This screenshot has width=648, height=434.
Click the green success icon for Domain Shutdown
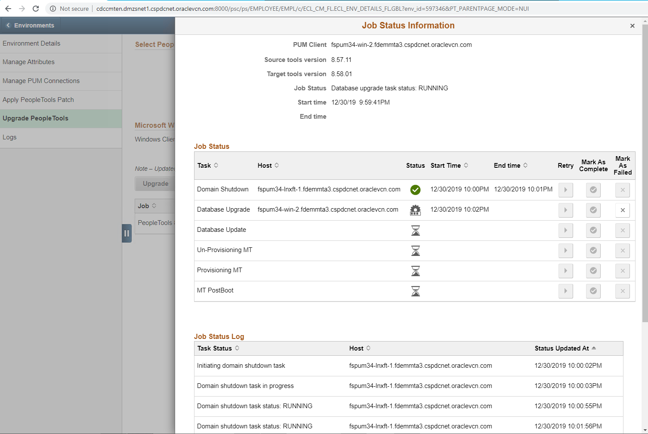(415, 190)
